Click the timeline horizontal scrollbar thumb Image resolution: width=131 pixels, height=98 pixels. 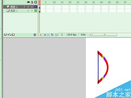(x=105, y=35)
